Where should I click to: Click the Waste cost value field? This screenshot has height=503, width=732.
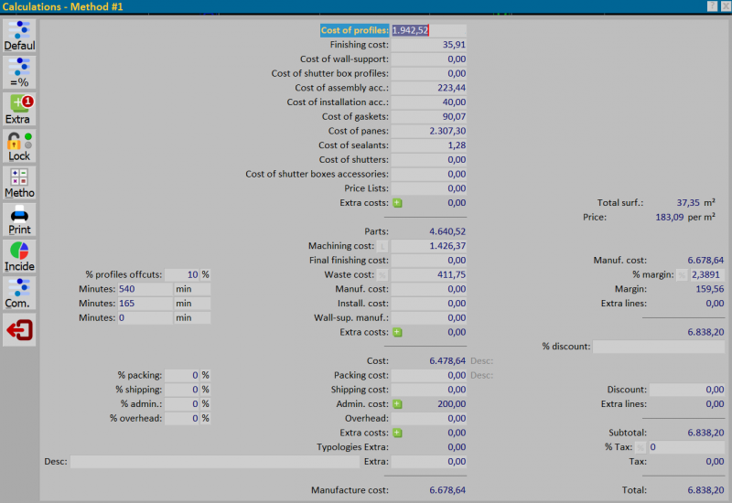(428, 275)
